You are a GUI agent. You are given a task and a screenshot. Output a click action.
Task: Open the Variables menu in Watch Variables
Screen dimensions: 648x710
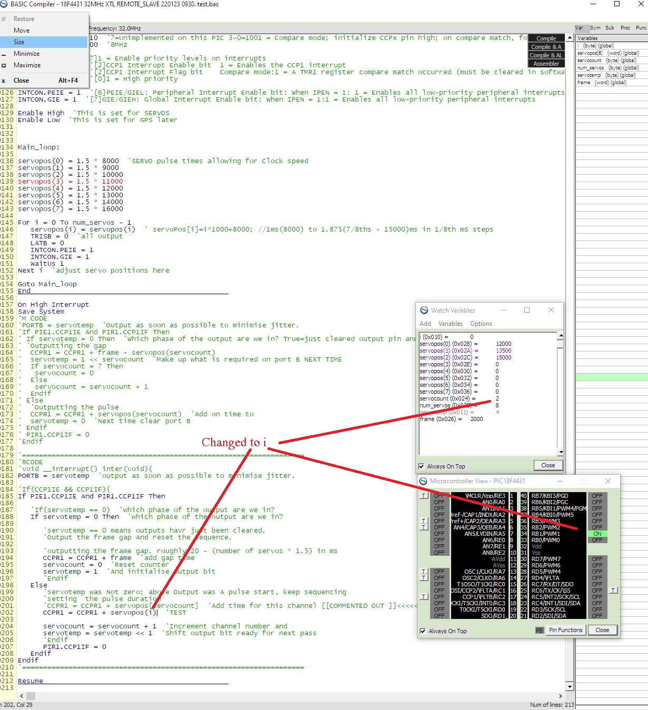point(451,324)
